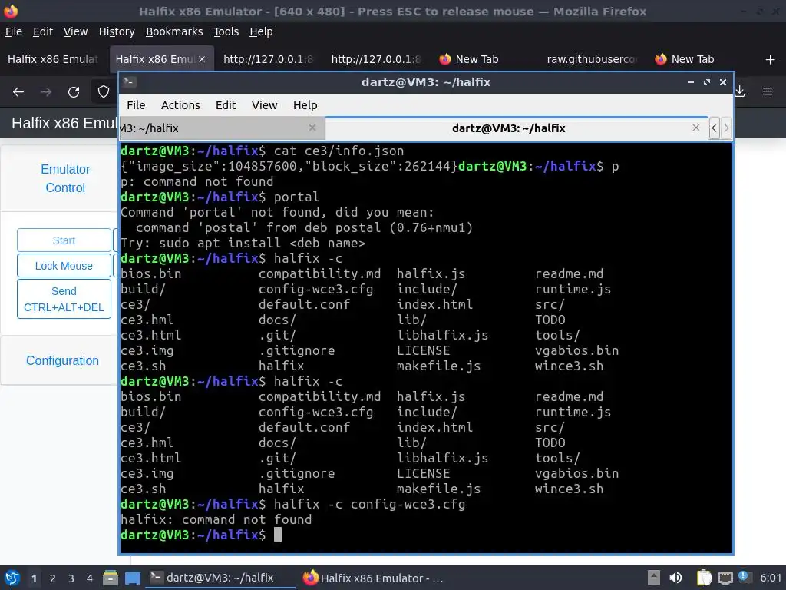Switch to workspace 2
Screen dimensions: 786x590
(x=53, y=578)
